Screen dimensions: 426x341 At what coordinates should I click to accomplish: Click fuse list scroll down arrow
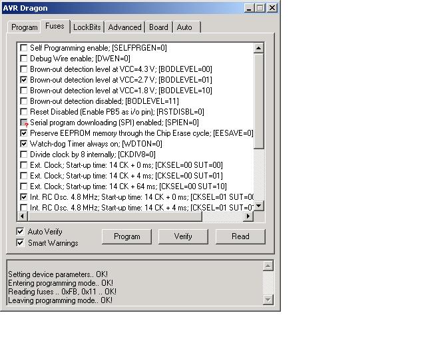tap(259, 206)
